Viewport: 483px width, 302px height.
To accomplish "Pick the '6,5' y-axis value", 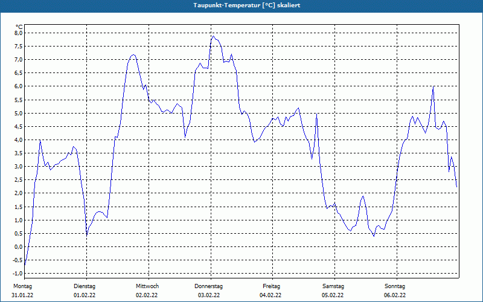I will 19,73.
